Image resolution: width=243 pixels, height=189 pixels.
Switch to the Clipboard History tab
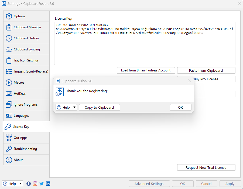click(x=26, y=38)
